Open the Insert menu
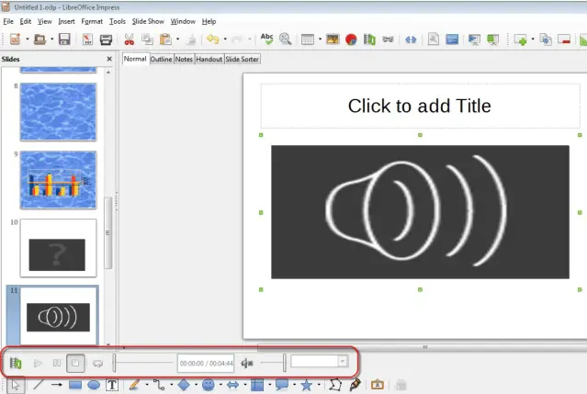 pyautogui.click(x=66, y=21)
